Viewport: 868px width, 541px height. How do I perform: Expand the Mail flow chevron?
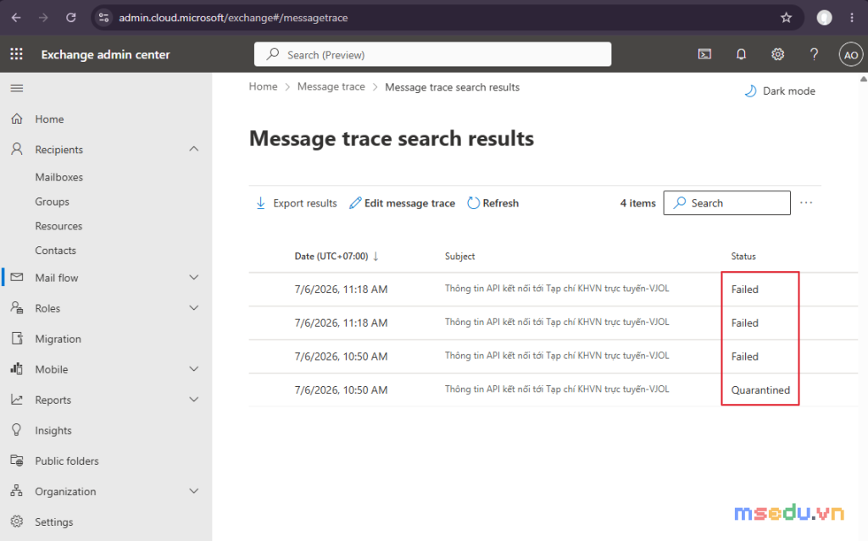coord(194,277)
